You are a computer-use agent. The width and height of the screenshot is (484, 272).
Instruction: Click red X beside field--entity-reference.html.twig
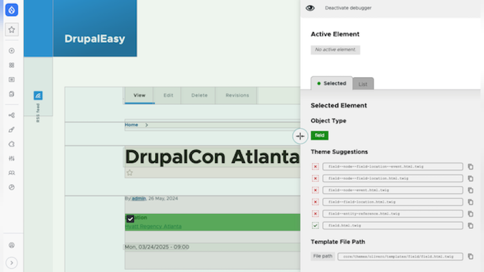click(315, 213)
